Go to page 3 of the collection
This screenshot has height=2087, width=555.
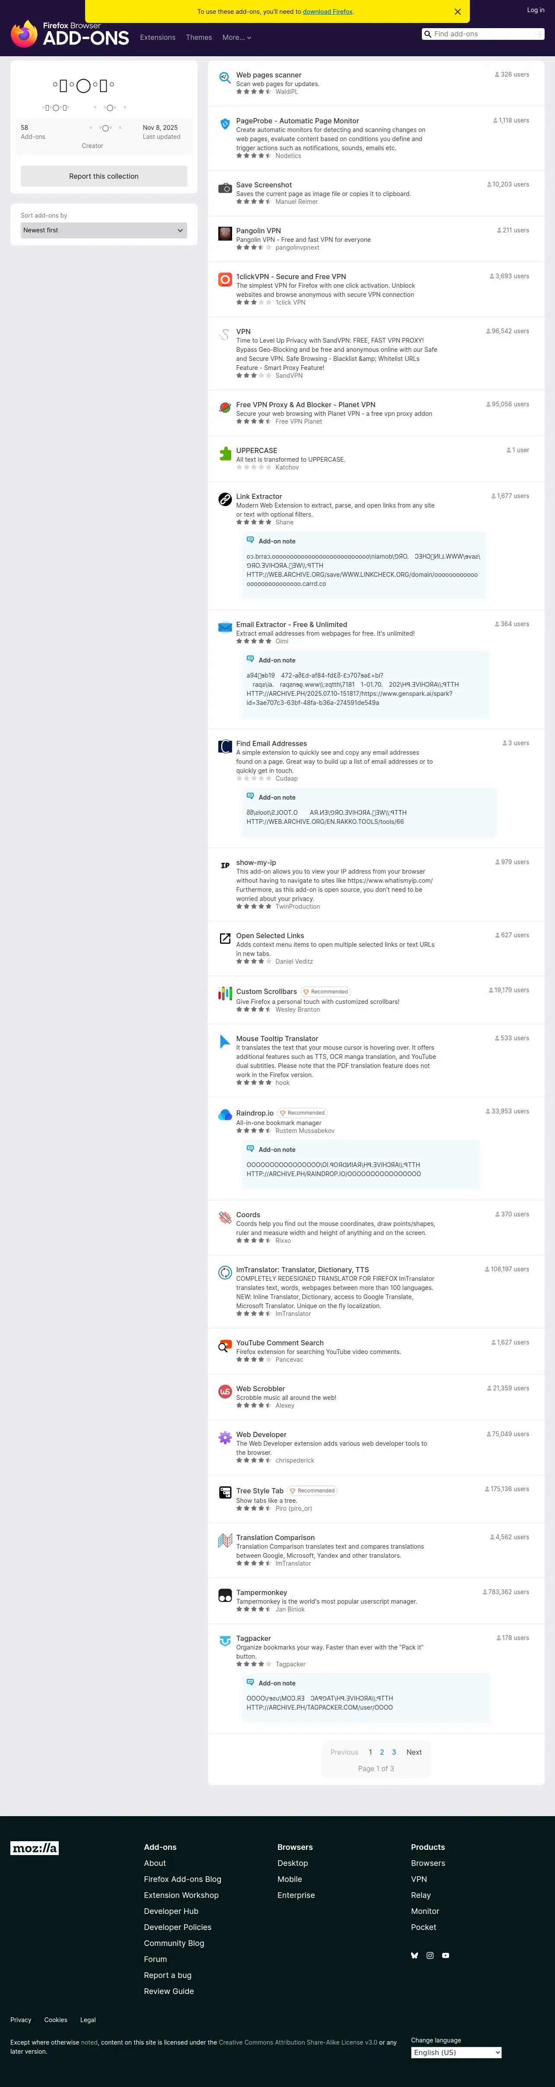click(x=394, y=1752)
